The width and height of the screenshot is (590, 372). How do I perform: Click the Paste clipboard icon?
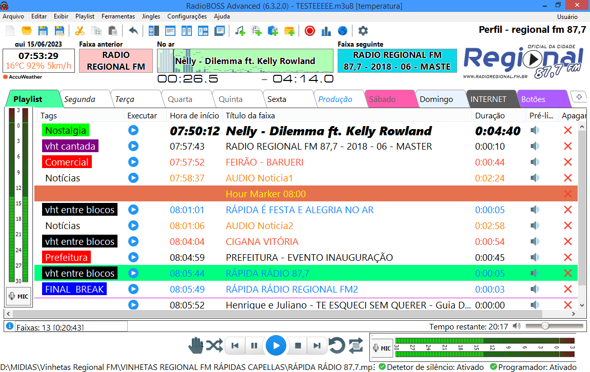point(112,31)
